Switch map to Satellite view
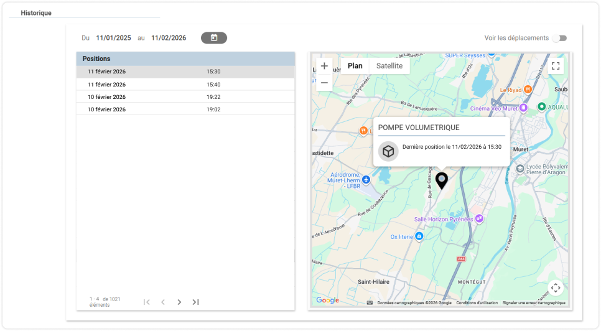The image size is (601, 331). click(x=389, y=66)
